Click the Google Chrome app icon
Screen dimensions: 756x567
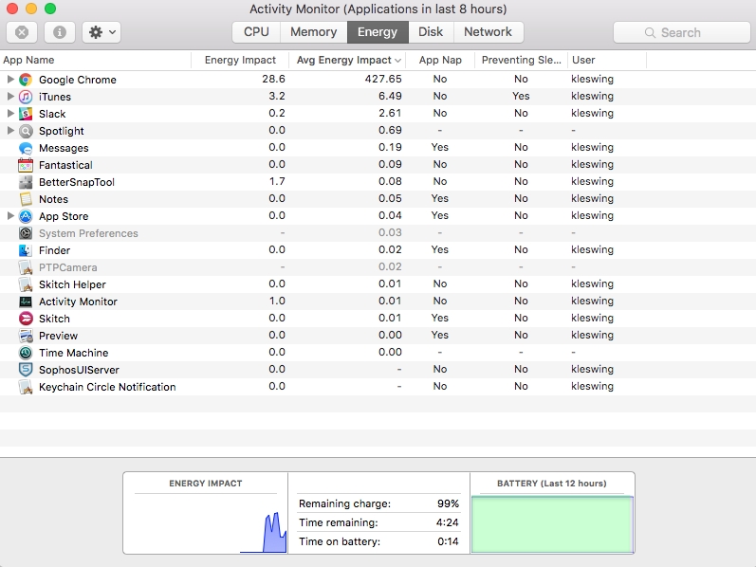pos(26,80)
